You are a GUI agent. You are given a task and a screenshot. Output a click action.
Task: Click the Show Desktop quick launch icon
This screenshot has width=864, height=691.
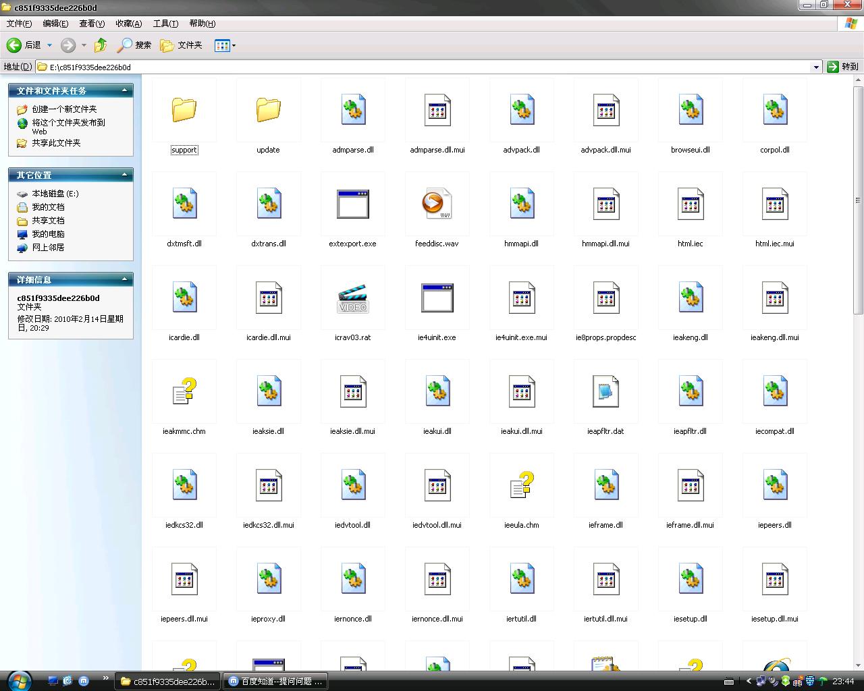click(53, 681)
